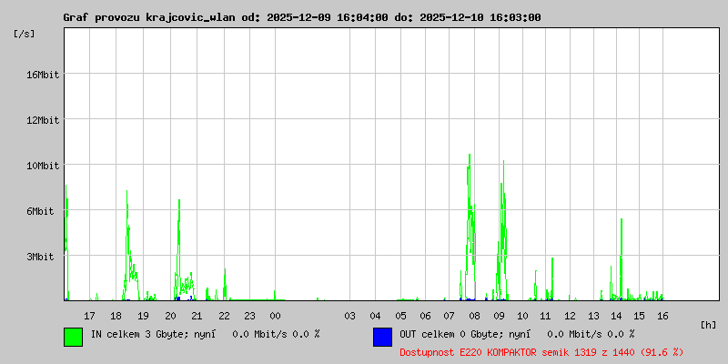Screen dimensions: 728x364
Task: Click the green IN legend swatch
Action: point(74,337)
